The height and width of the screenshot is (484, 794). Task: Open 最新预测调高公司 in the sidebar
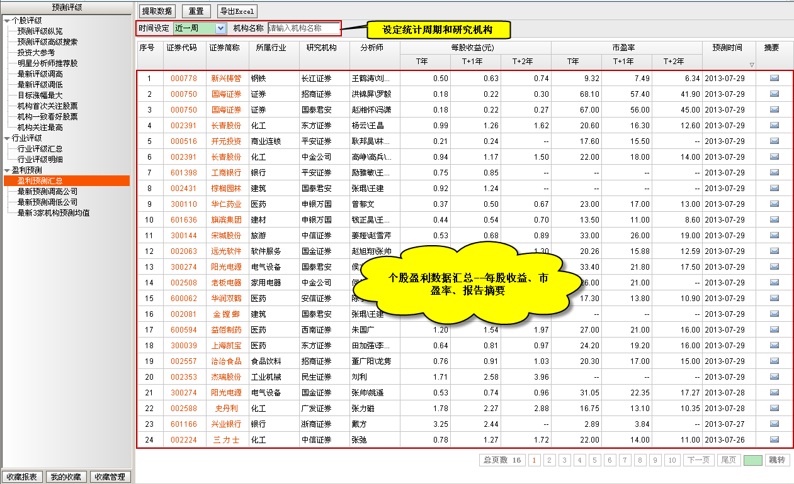47,192
